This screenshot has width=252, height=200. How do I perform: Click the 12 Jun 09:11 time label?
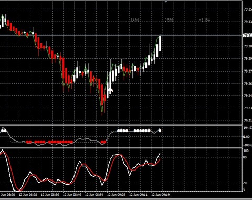(x=138, y=195)
